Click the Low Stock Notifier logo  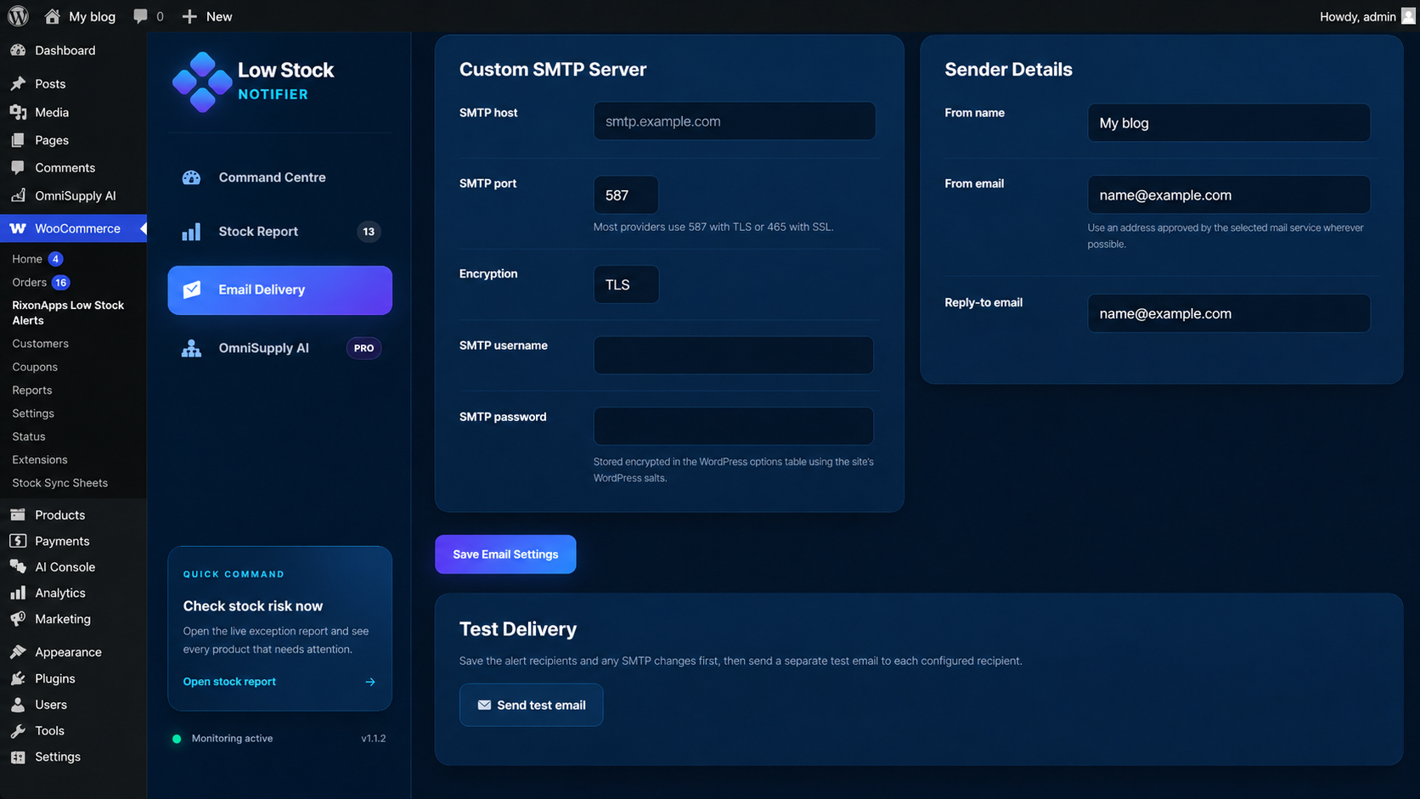click(202, 82)
